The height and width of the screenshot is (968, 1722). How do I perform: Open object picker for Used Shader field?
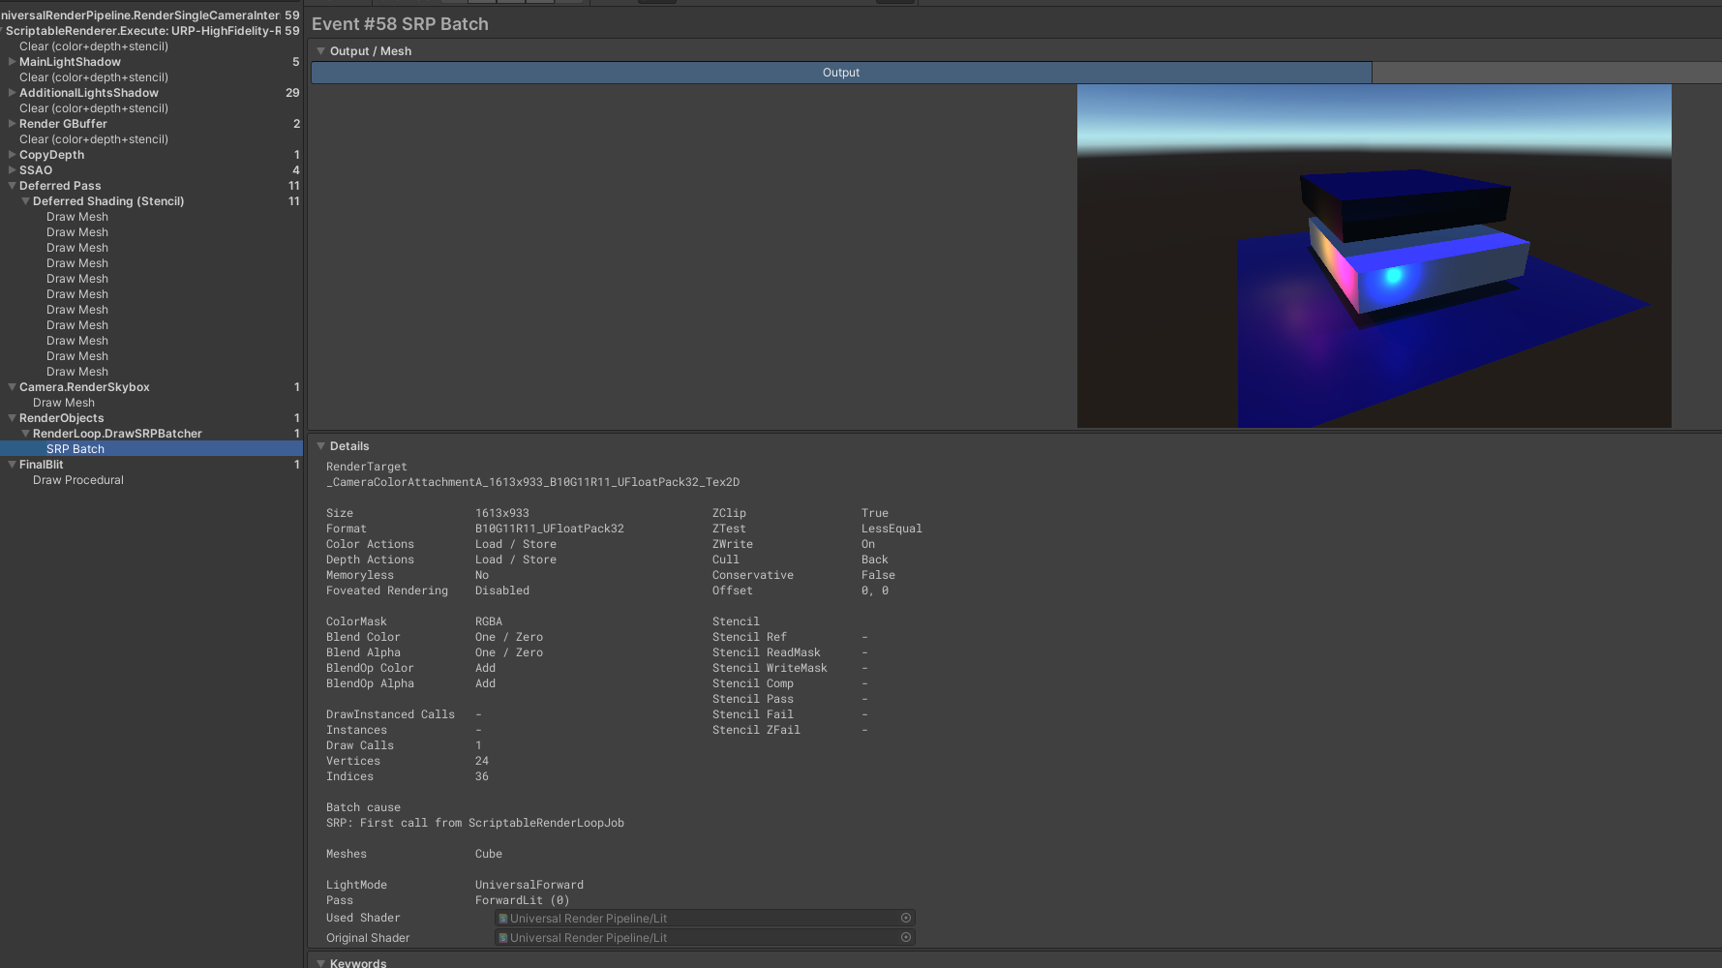click(906, 918)
